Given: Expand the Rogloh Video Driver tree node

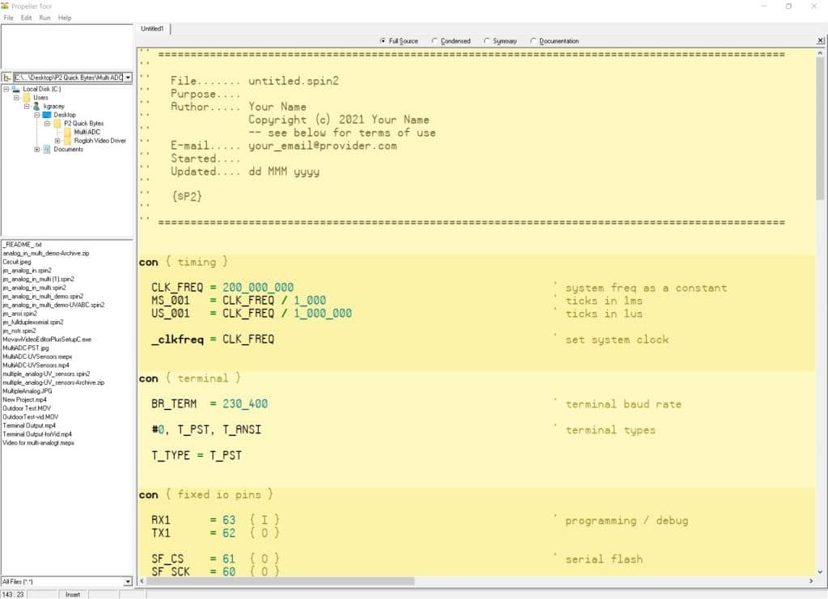Looking at the screenshot, I should pyautogui.click(x=57, y=141).
